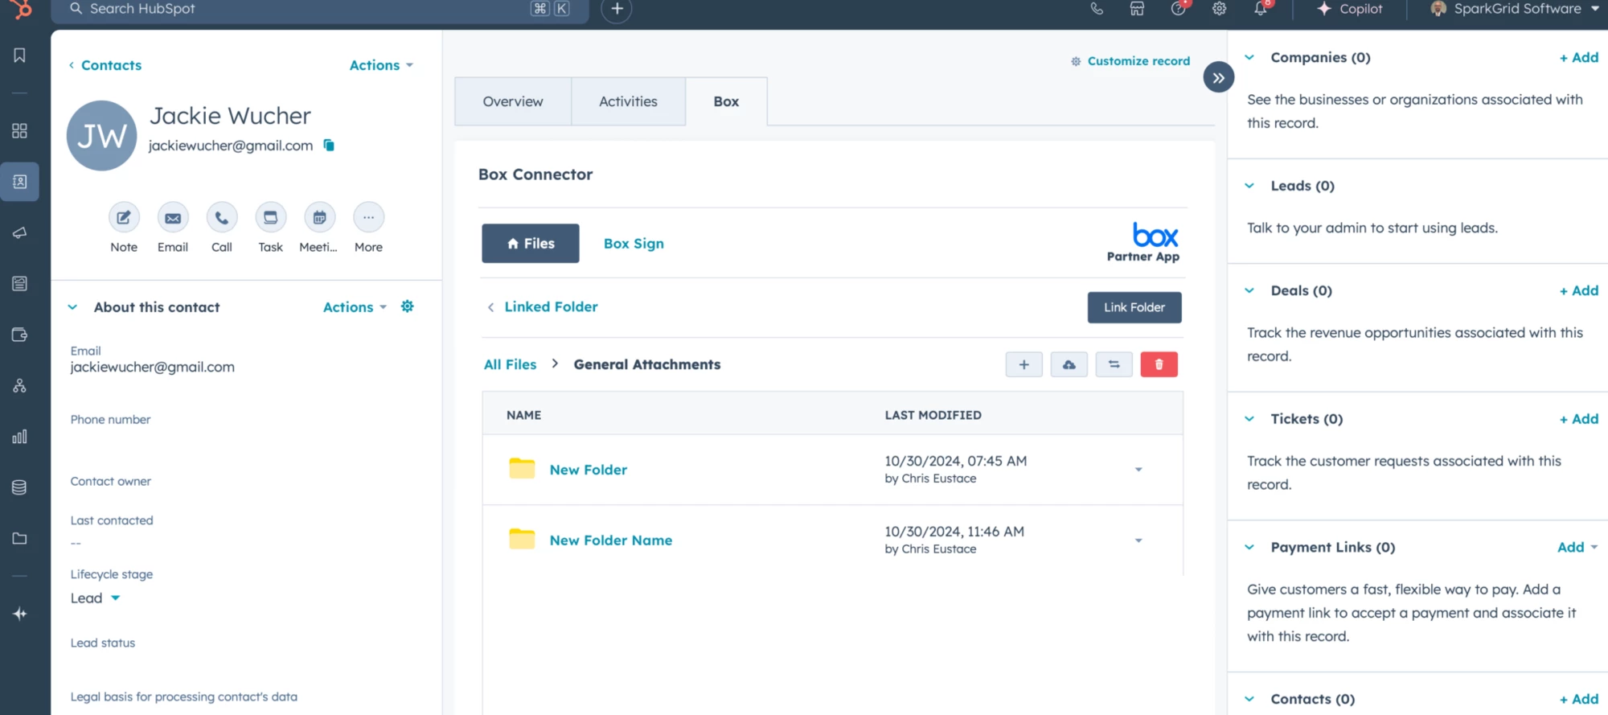Open bookmarks icon in left sidebar

coord(20,55)
